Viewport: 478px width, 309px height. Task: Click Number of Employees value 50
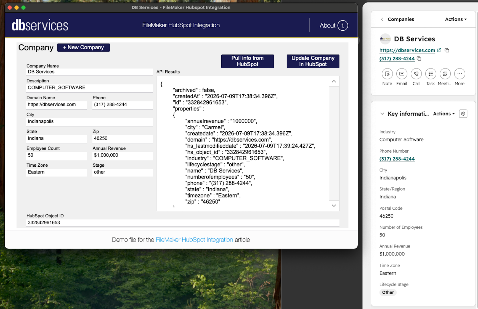tap(382, 235)
